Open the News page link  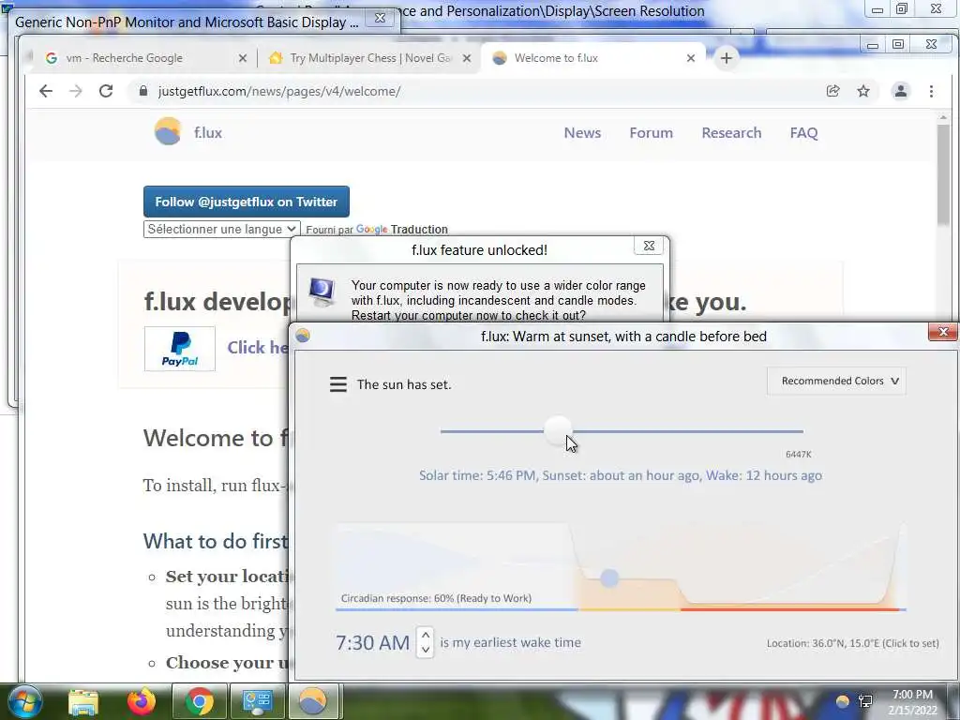(x=582, y=133)
